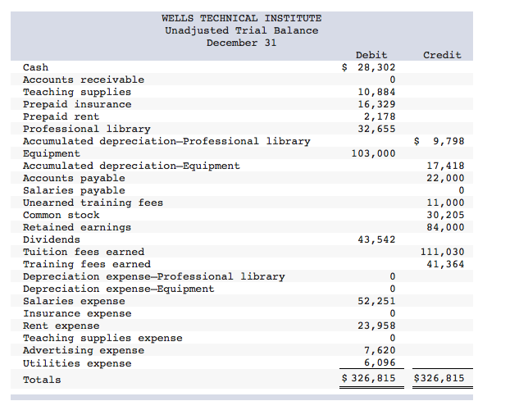Select the Tuition fees credit 111,030
Image resolution: width=519 pixels, height=401 pixels.
tap(442, 252)
